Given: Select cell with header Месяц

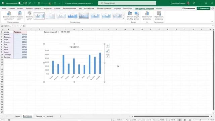Looking at the screenshot, I should pos(8,32).
